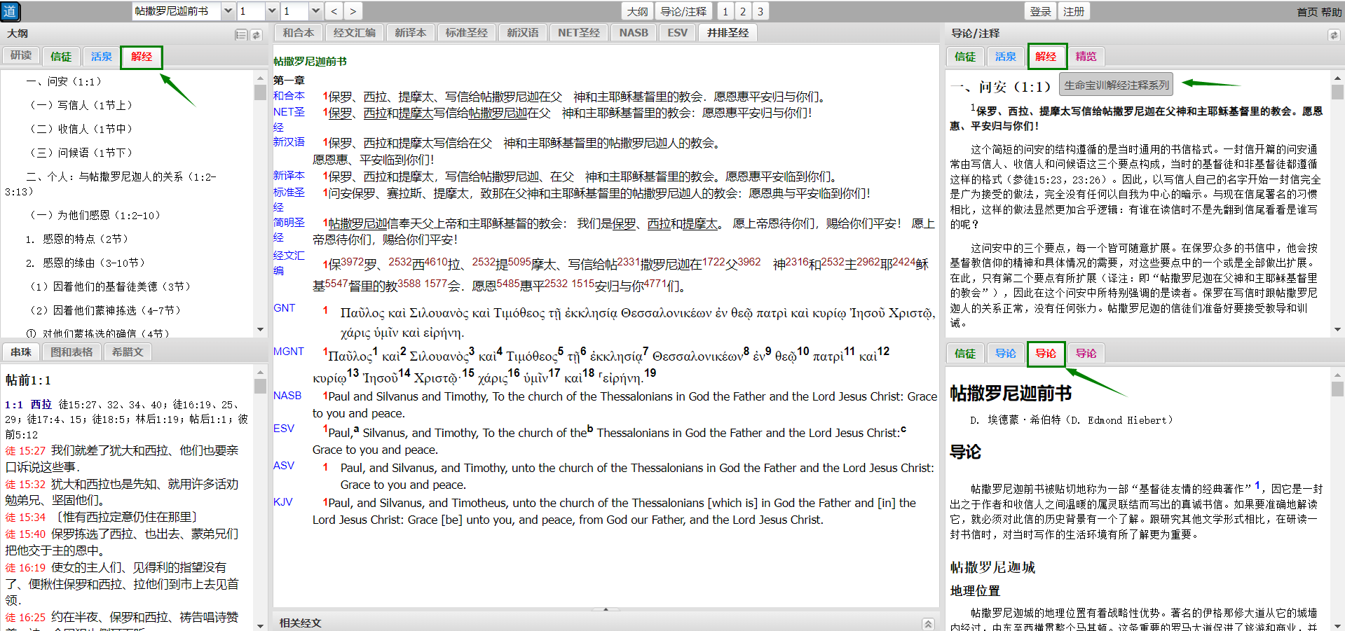The image size is (1345, 631).
Task: Select outline item 感恩的特点（2节）
Action: [85, 240]
